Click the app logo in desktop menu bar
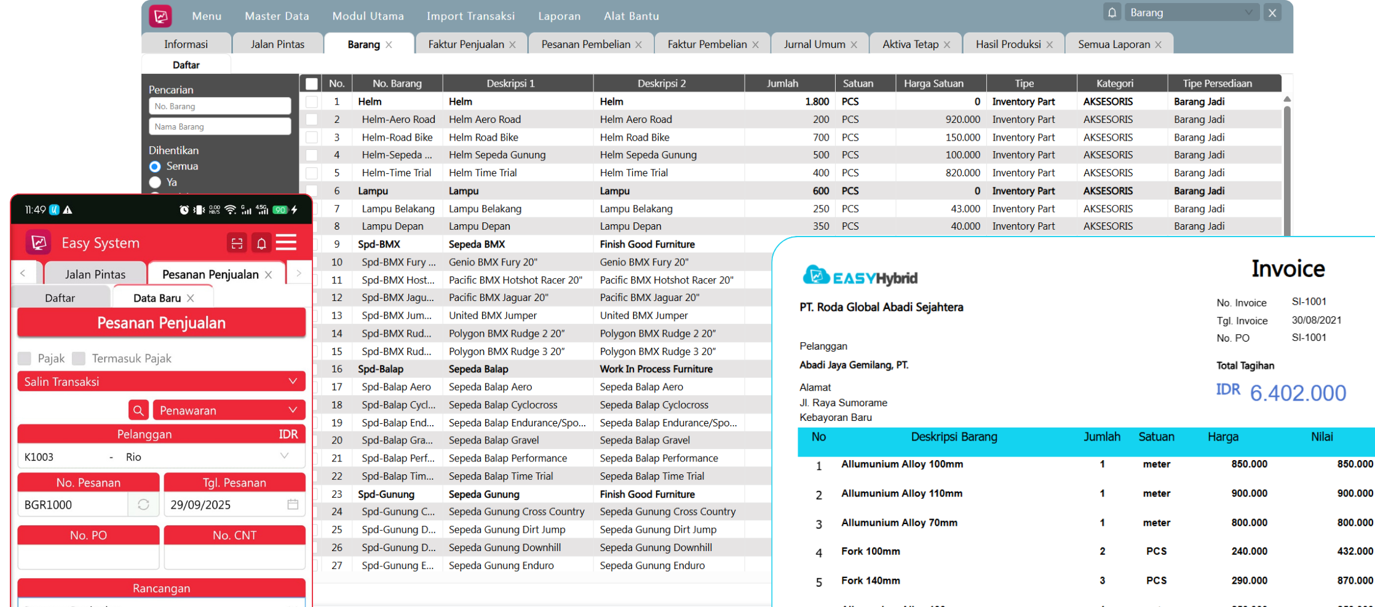Image resolution: width=1375 pixels, height=607 pixels. [160, 16]
